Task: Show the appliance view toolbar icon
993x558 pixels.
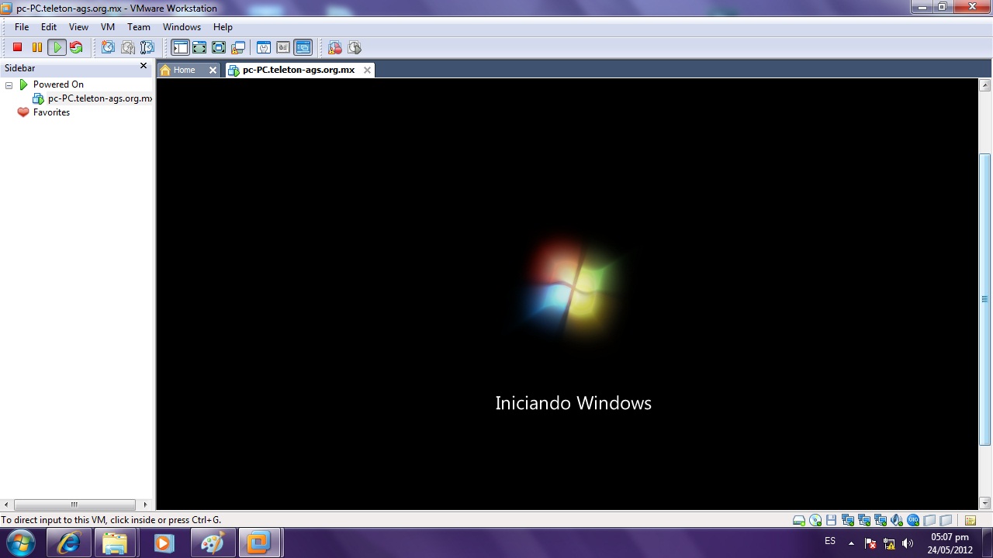Action: tap(283, 47)
